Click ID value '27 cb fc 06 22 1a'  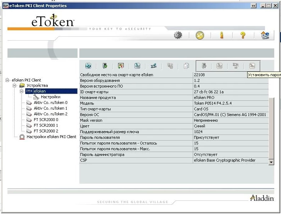[x=208, y=92]
